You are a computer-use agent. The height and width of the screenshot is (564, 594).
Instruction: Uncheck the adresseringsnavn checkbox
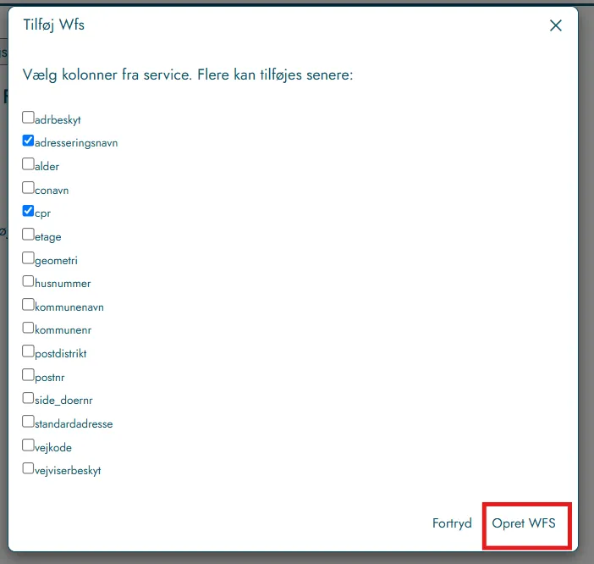click(28, 141)
